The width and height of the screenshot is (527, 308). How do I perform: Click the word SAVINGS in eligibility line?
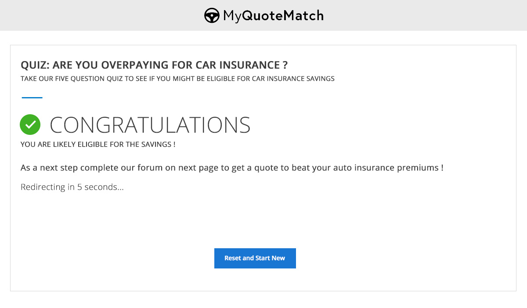click(156, 144)
